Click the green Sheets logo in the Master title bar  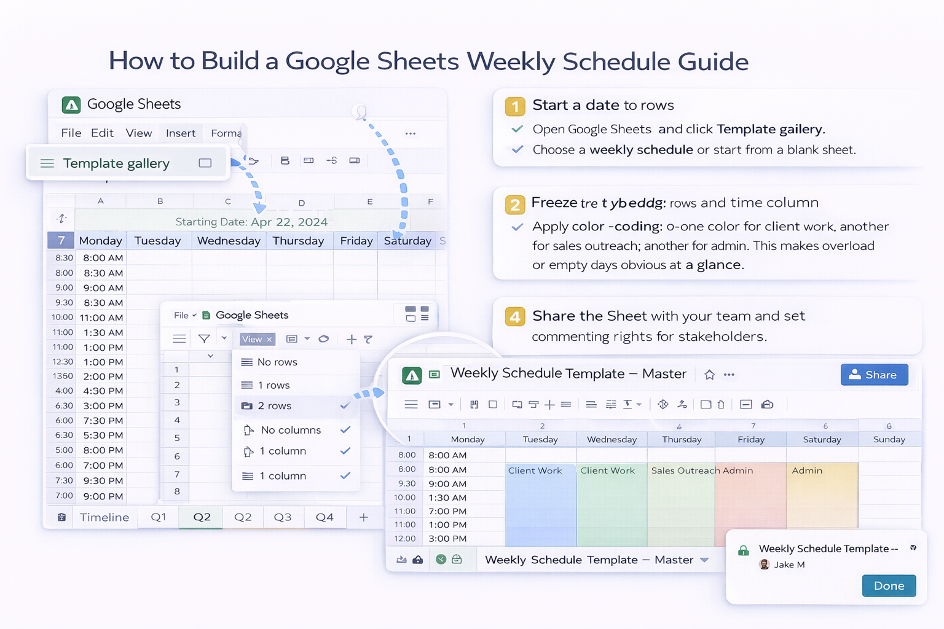[412, 375]
